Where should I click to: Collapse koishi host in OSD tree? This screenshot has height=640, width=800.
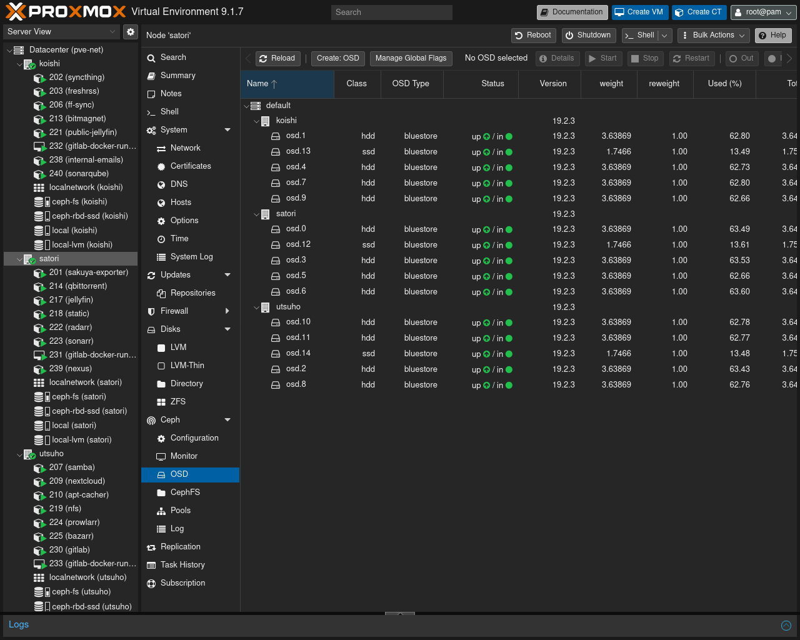(x=256, y=121)
